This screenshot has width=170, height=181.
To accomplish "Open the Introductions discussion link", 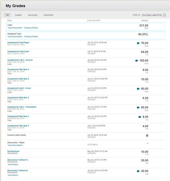I will pos(13,151).
